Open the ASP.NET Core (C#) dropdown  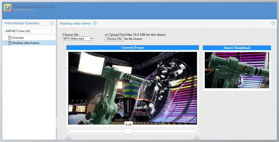[x=29, y=31]
